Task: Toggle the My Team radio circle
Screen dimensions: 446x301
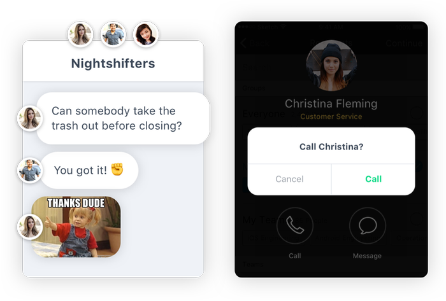Action: click(417, 219)
